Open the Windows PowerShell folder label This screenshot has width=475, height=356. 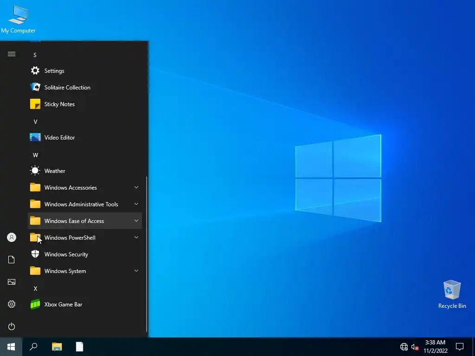tap(70, 238)
